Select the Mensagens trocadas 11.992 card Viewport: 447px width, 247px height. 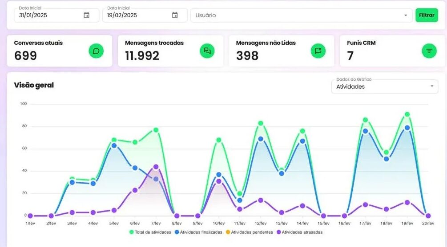(x=170, y=51)
